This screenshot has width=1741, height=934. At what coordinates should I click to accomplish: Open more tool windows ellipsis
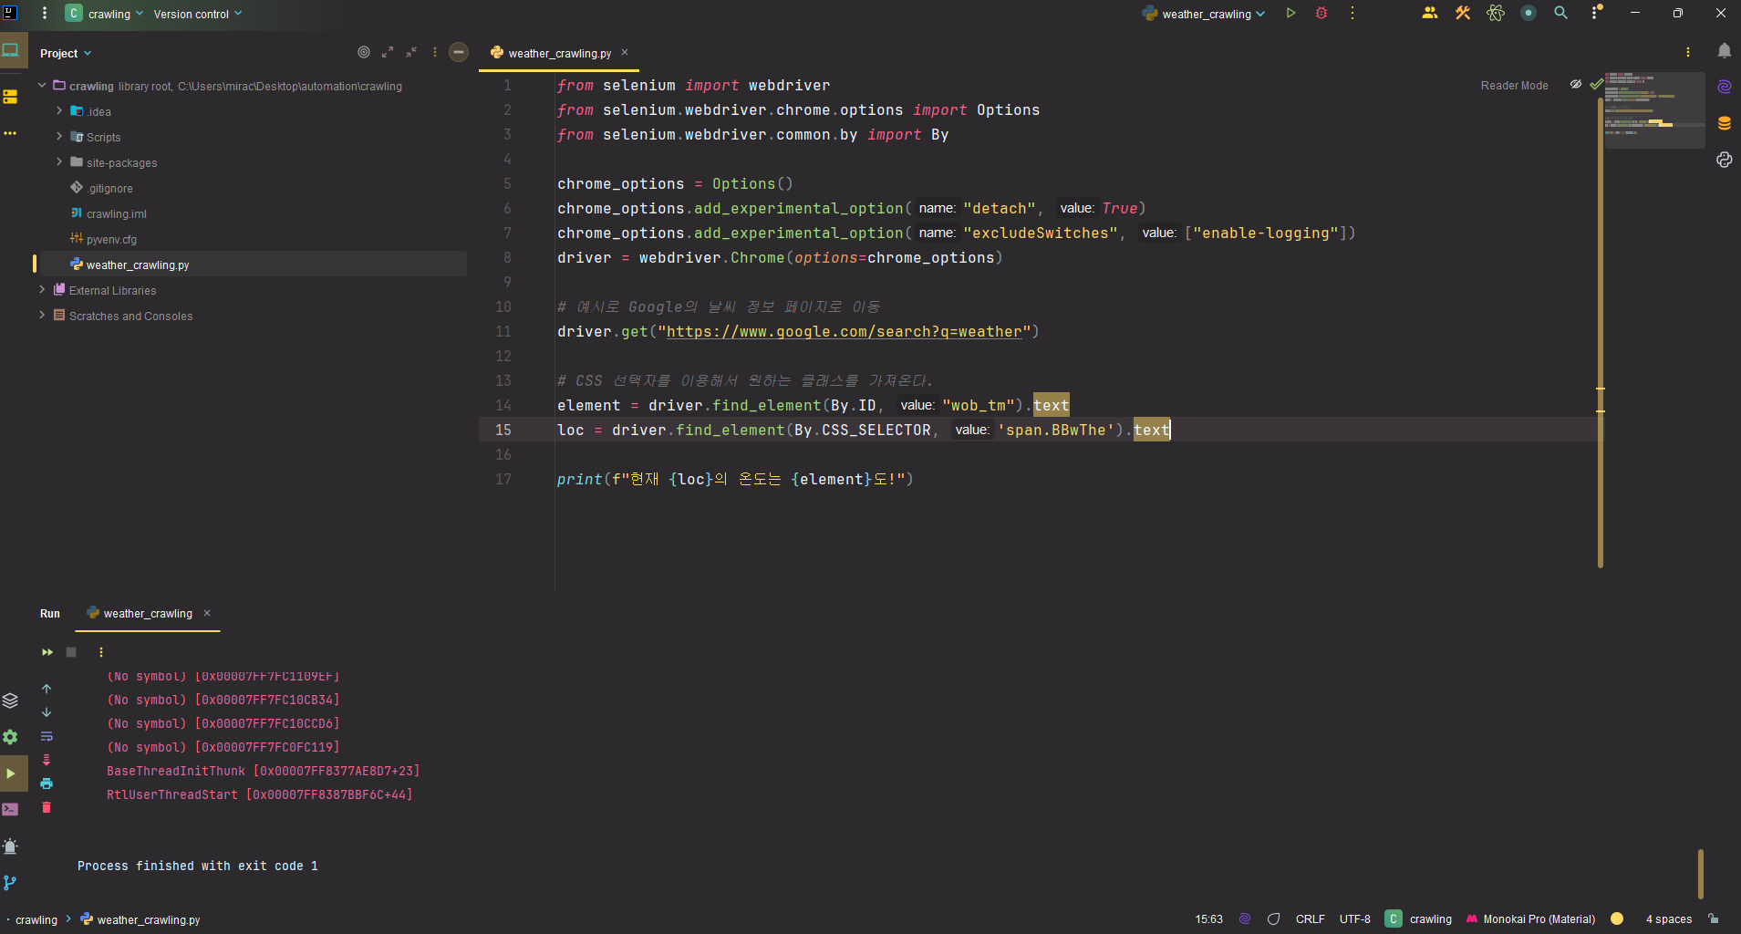[x=10, y=133]
